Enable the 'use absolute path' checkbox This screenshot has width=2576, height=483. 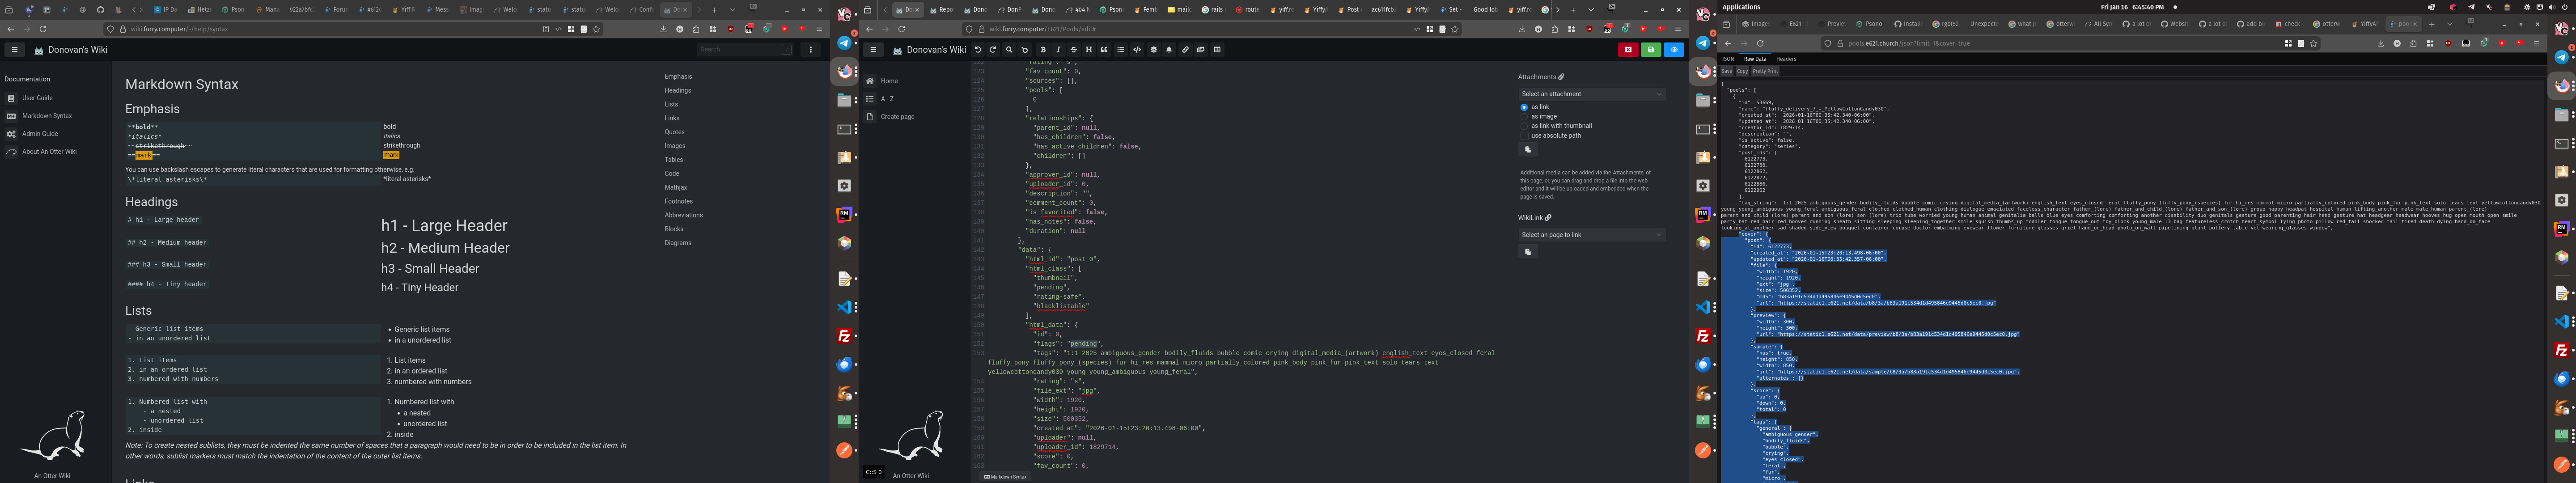1524,135
